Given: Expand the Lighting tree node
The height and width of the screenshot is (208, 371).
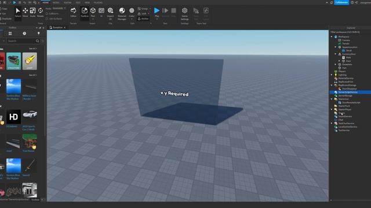Looking at the screenshot, I should pyautogui.click(x=332, y=75).
